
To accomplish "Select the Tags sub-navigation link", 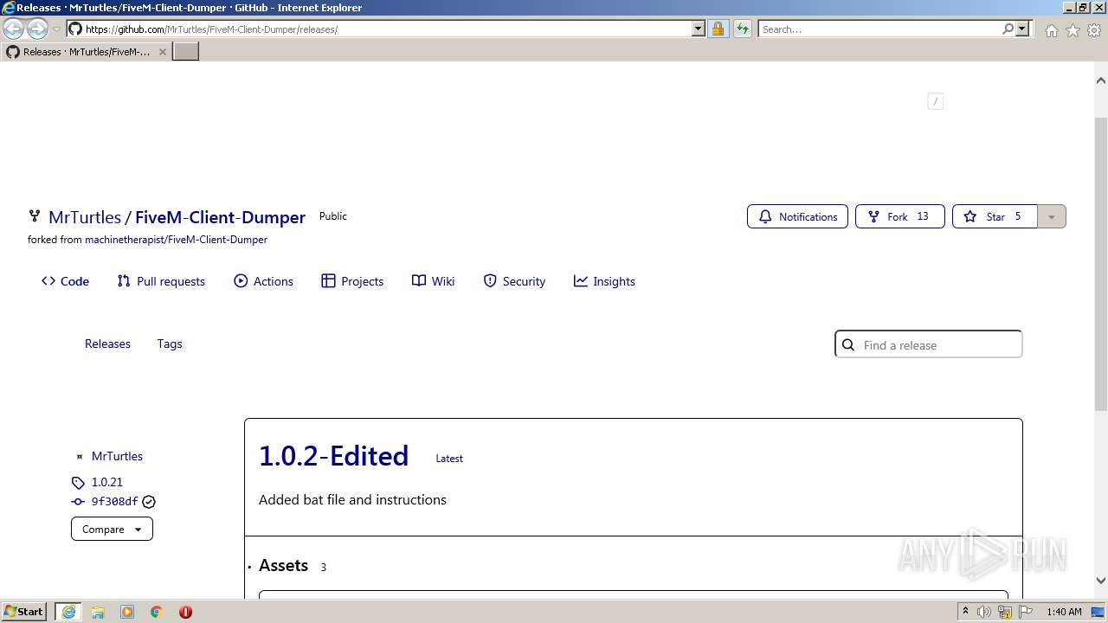I will 170,344.
